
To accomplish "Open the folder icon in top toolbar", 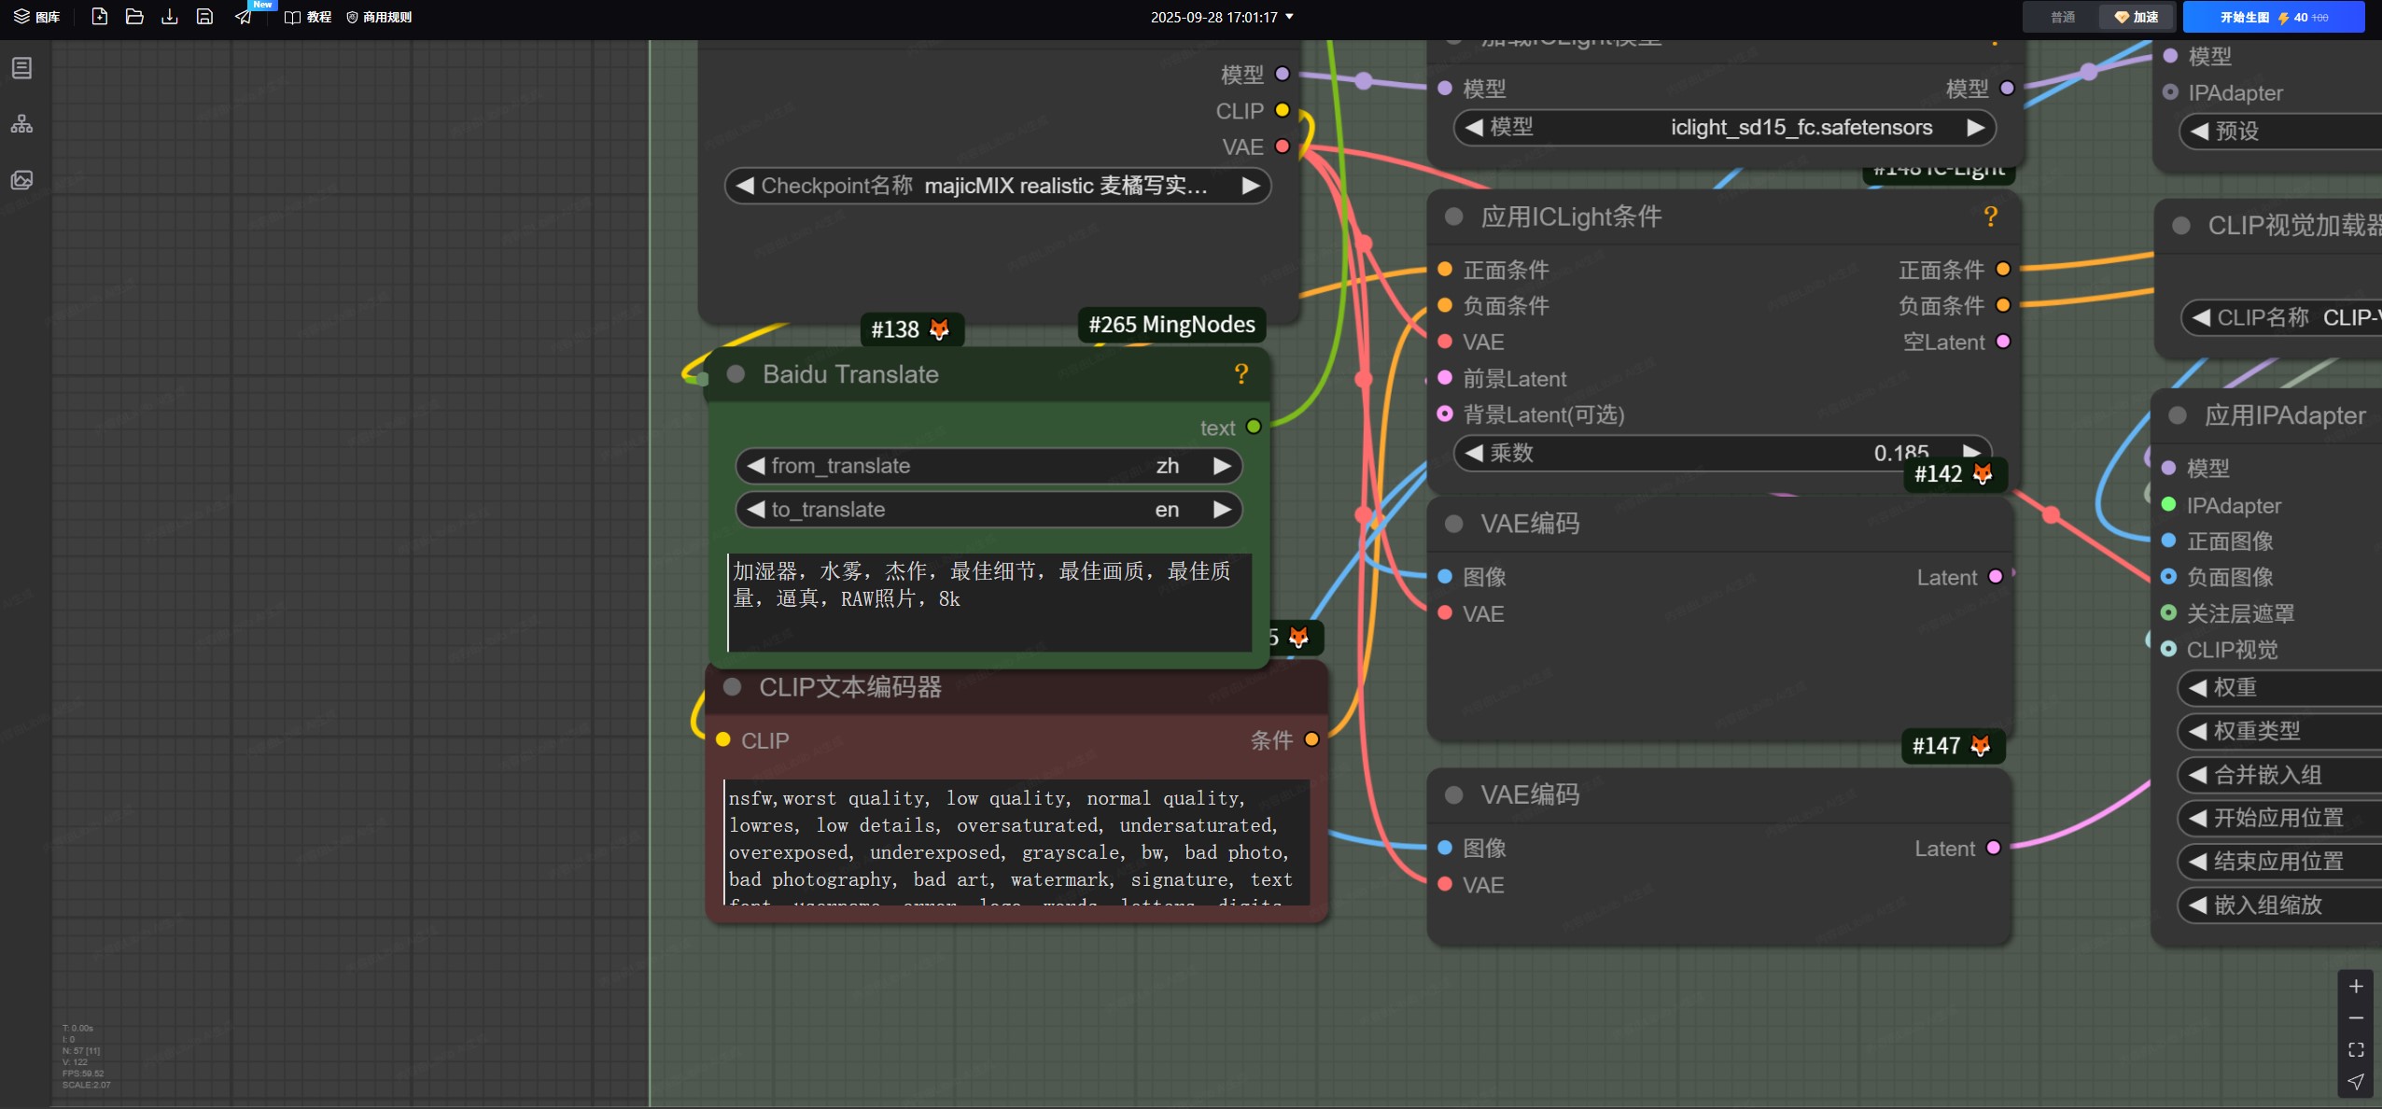I will (134, 17).
